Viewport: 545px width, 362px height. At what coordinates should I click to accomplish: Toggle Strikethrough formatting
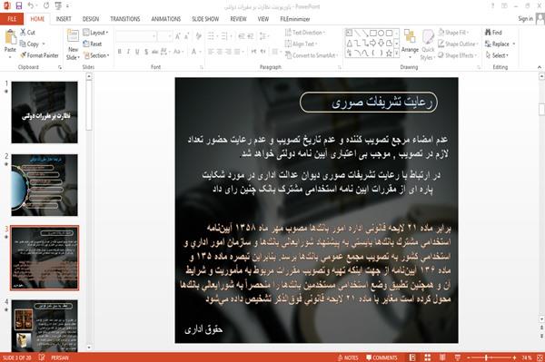point(155,52)
